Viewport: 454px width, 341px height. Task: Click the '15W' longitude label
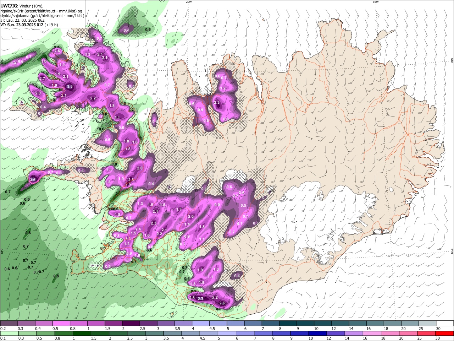(376, 2)
